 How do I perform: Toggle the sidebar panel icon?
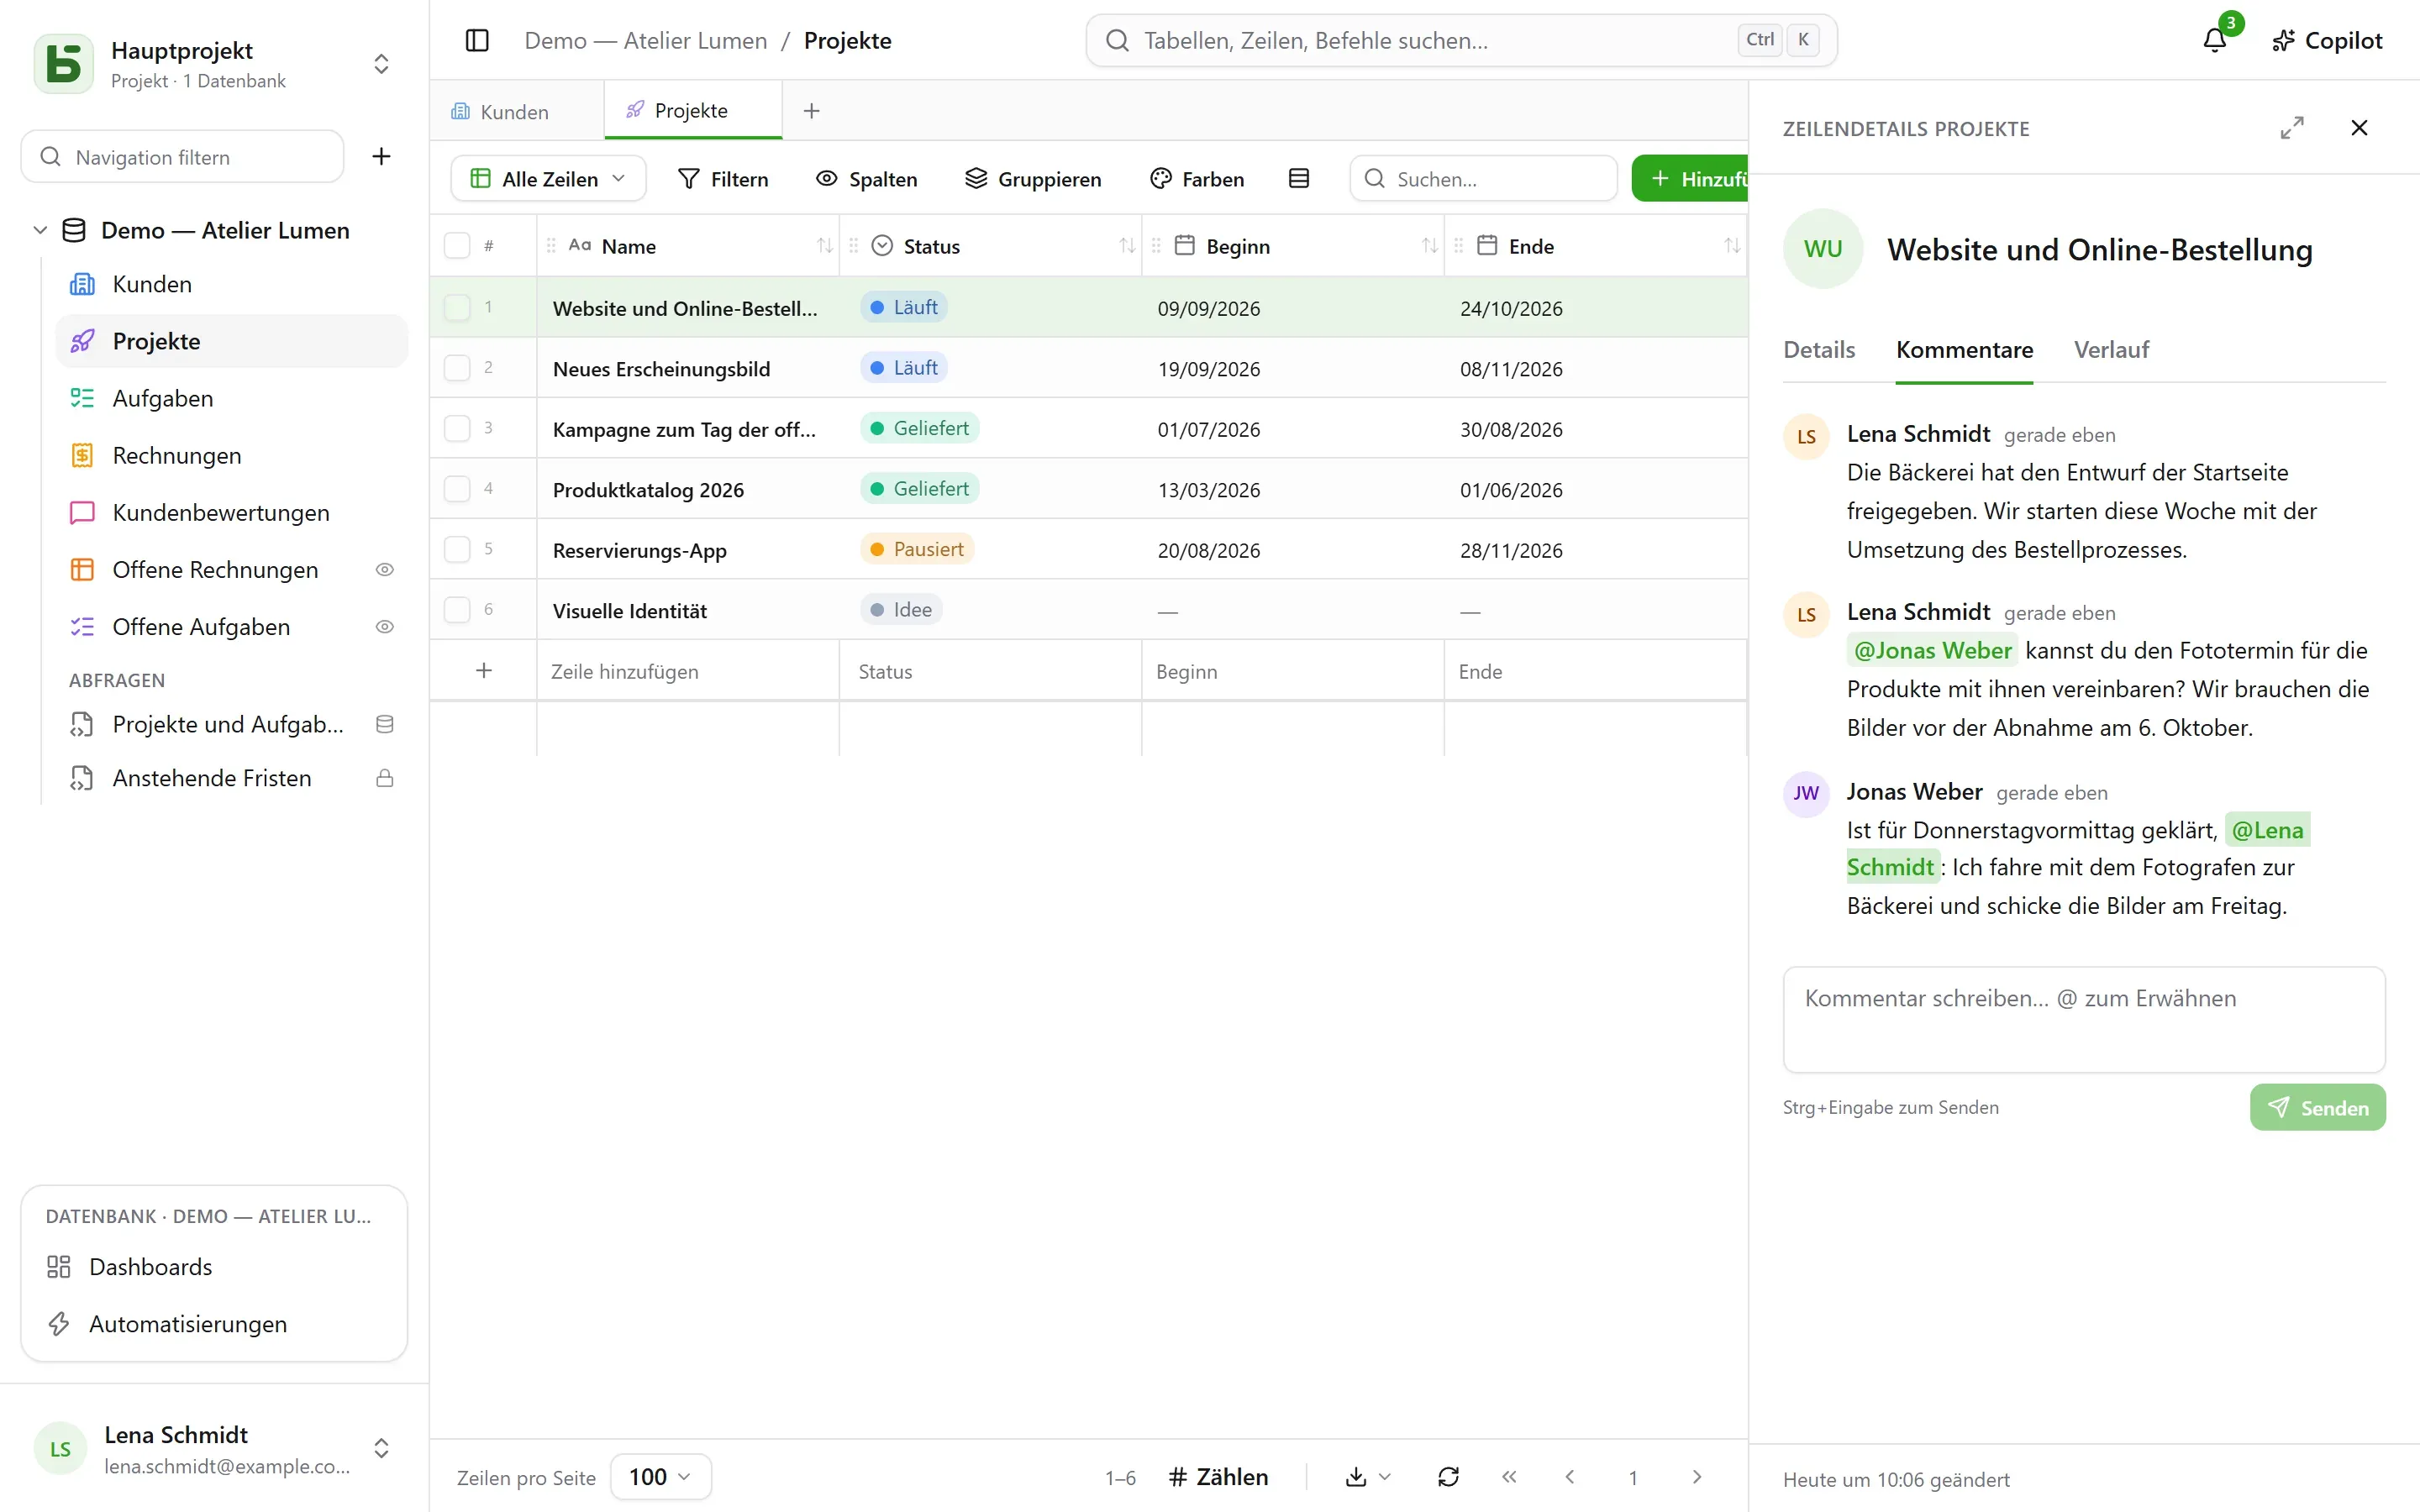tap(477, 40)
